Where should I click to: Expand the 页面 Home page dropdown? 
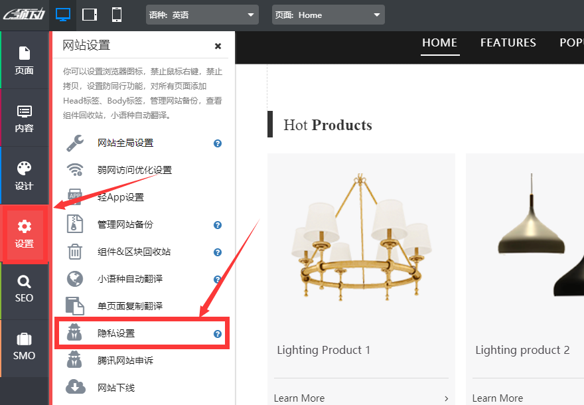(x=328, y=15)
